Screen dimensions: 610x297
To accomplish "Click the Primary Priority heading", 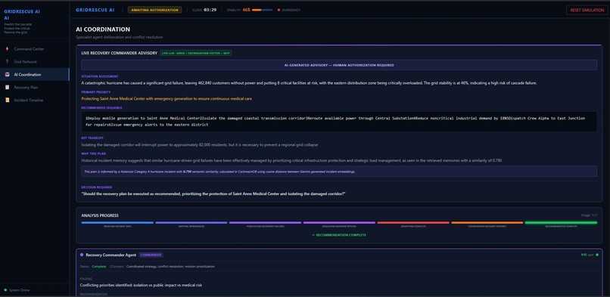I will 96,92.
